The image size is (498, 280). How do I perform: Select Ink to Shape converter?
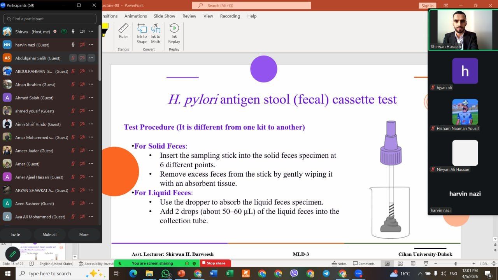[x=142, y=33]
